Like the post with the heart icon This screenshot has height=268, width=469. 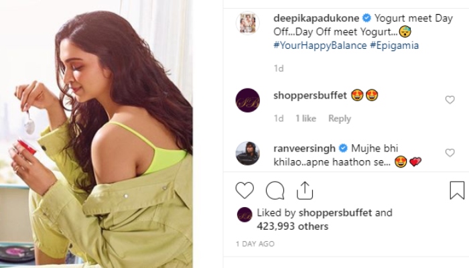(245, 190)
